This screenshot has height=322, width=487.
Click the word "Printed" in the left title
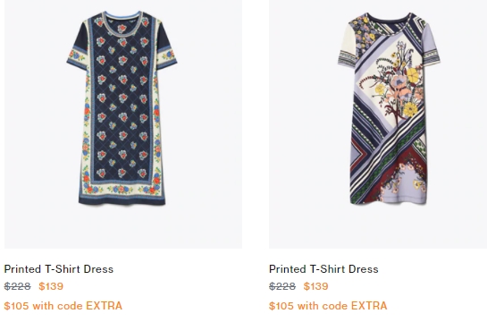click(x=22, y=269)
